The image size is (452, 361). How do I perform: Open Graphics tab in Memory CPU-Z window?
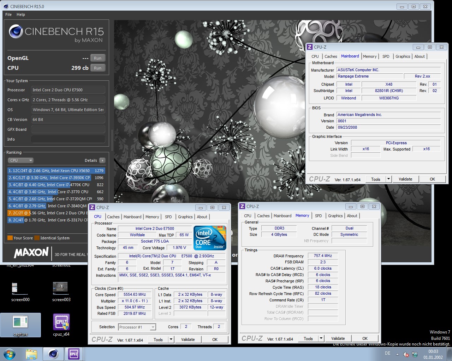[335, 216]
